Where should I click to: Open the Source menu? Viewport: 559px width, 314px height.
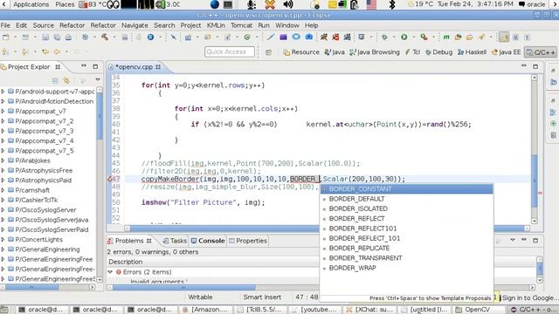coord(43,25)
